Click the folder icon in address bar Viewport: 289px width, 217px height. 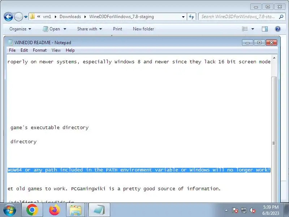pos(32,16)
